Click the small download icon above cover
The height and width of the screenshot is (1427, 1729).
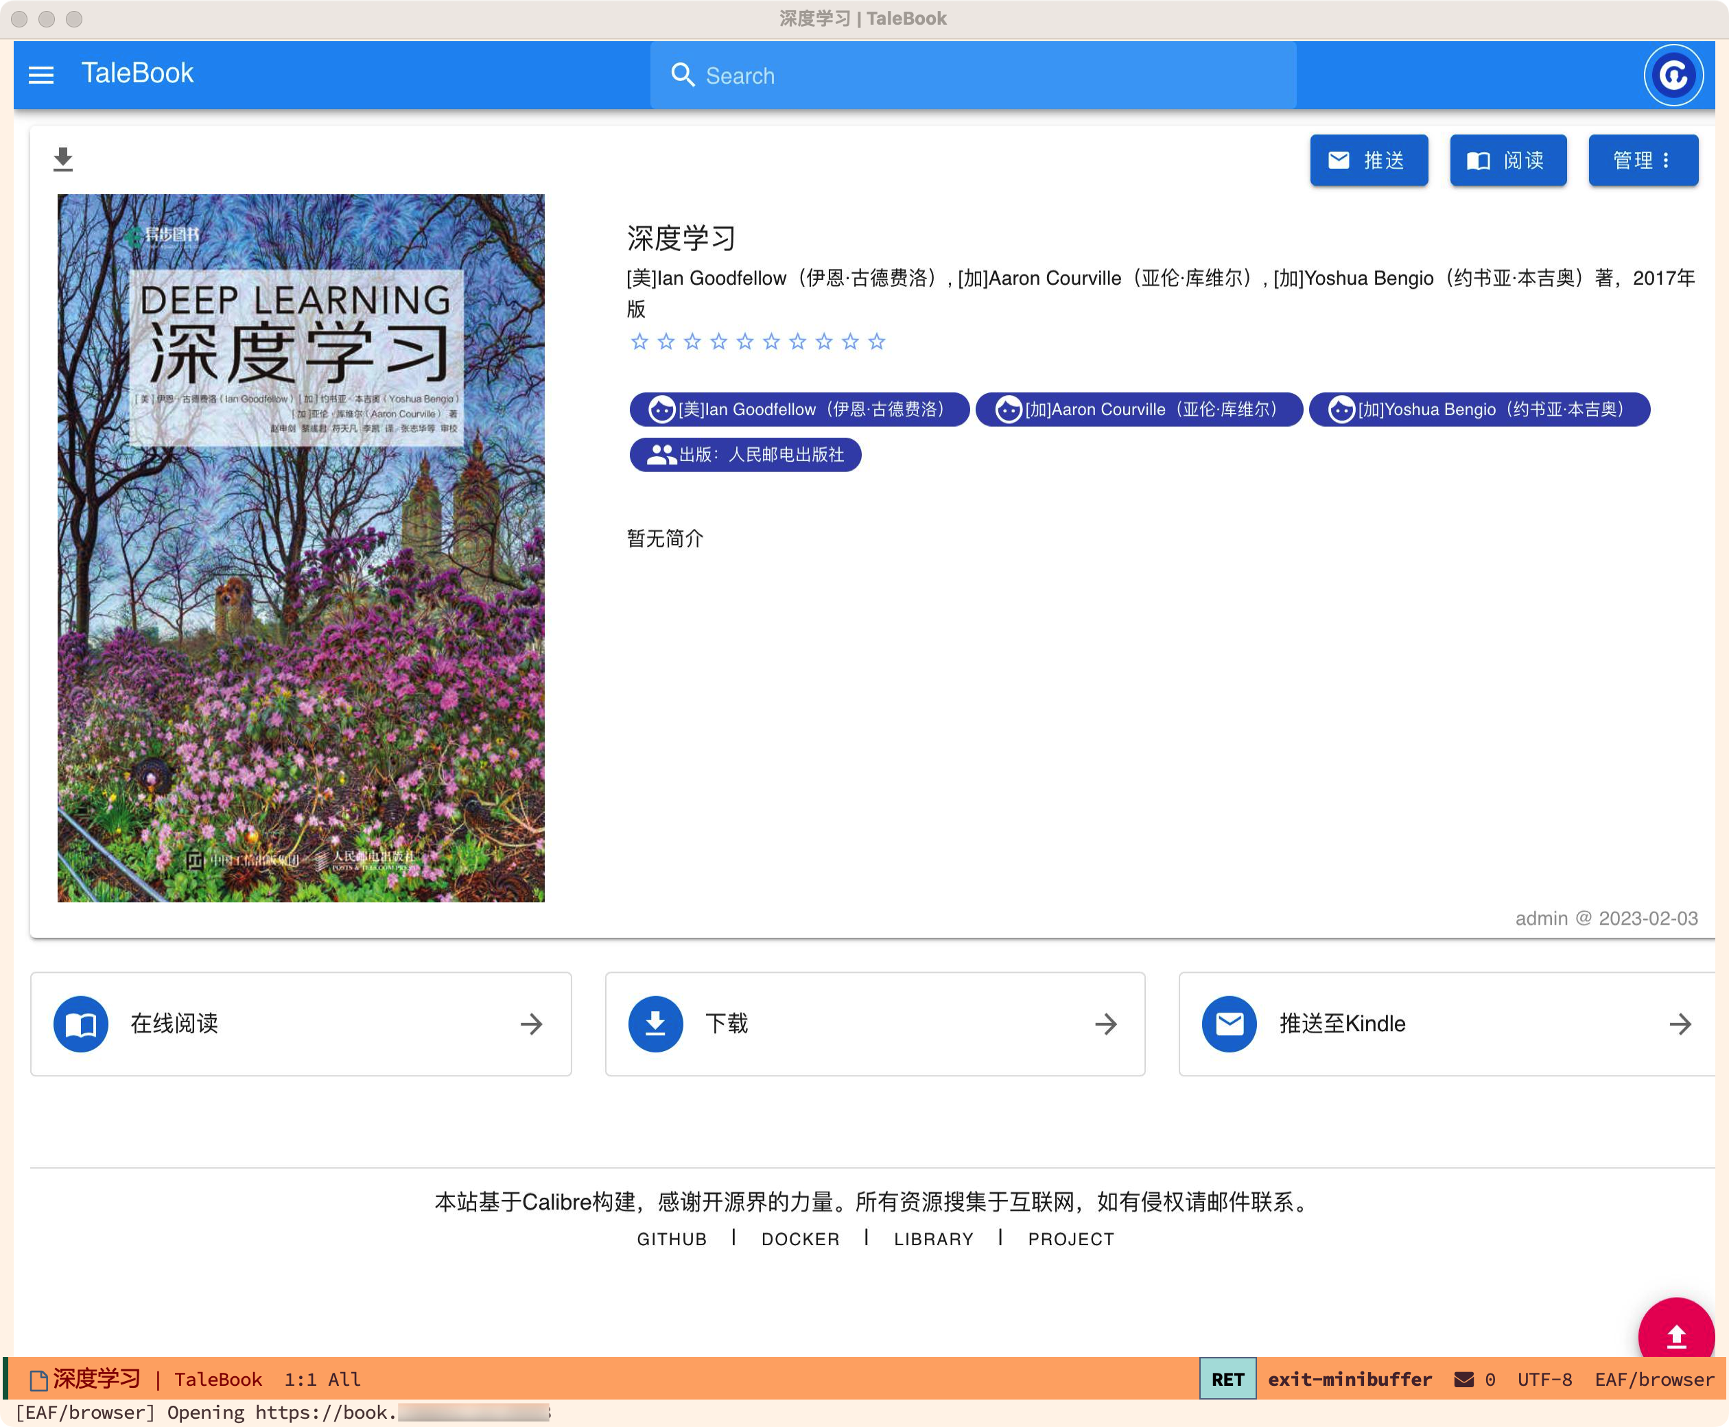[63, 159]
